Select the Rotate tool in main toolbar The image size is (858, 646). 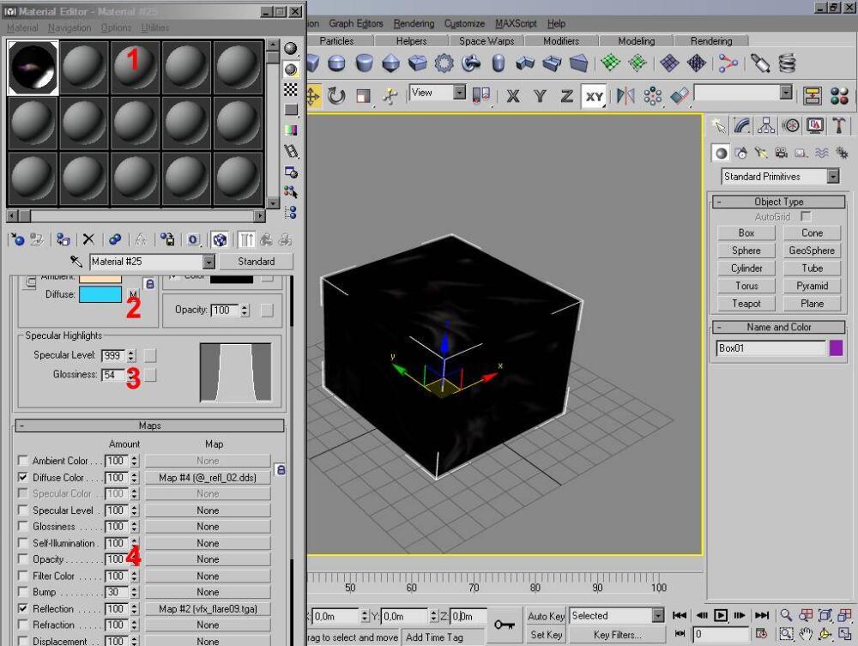[x=336, y=96]
